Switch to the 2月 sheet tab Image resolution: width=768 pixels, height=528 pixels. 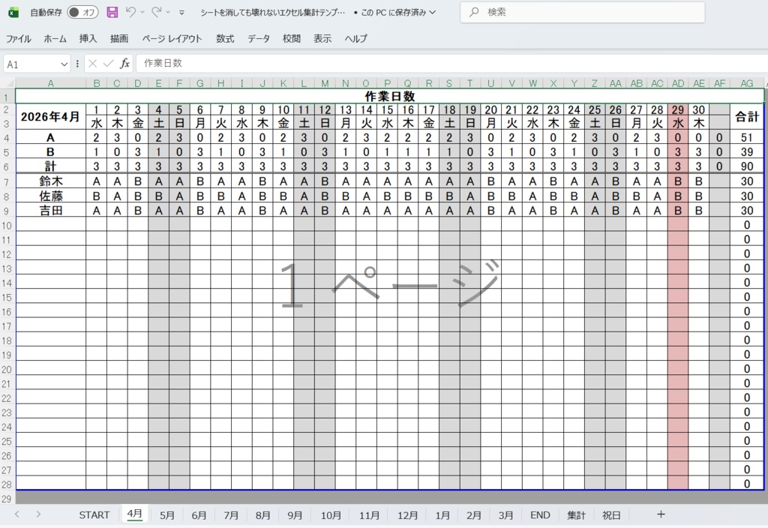tap(474, 515)
